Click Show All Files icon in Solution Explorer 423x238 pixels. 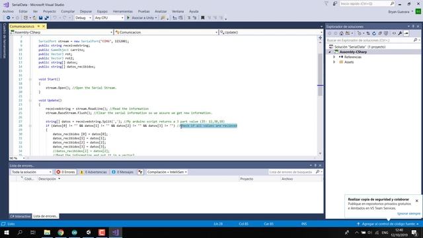click(386, 33)
